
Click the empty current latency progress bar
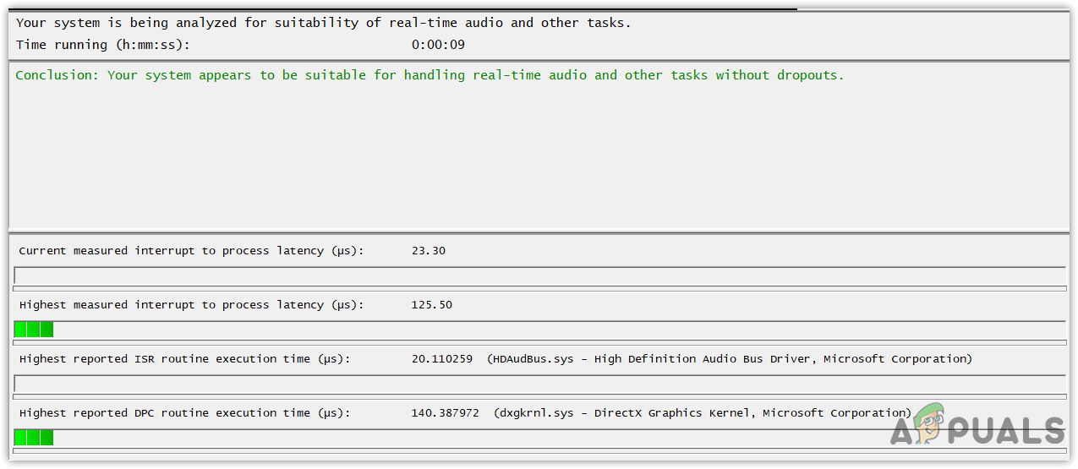pyautogui.click(x=539, y=275)
